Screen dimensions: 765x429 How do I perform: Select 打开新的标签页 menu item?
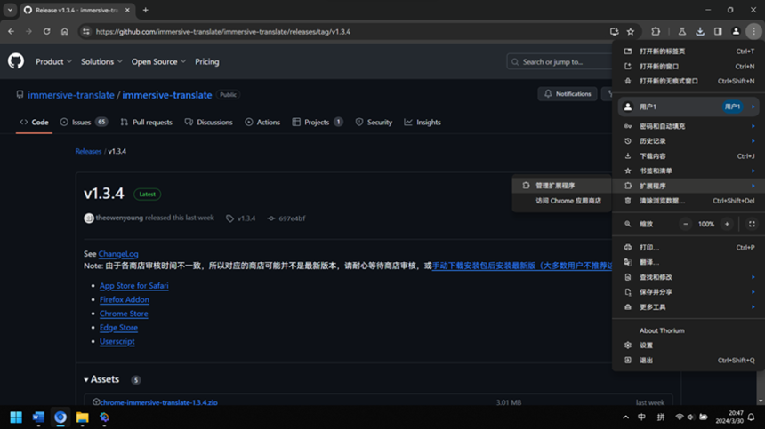pos(688,52)
